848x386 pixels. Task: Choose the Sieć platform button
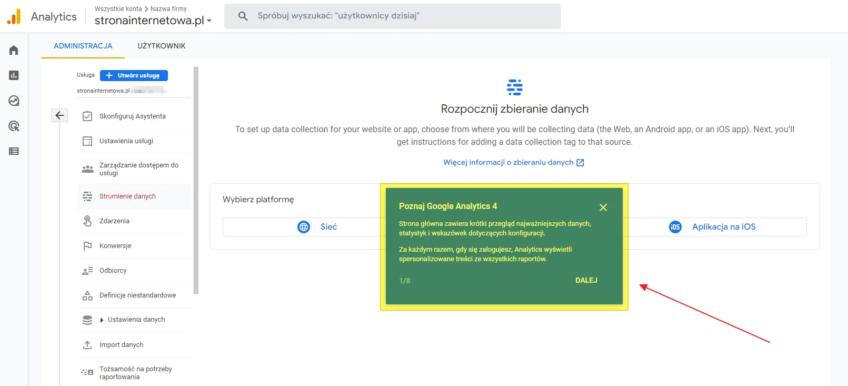click(317, 227)
